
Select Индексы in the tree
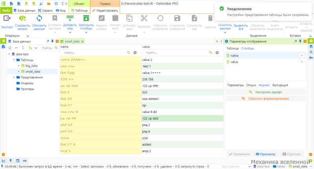coord(27,83)
